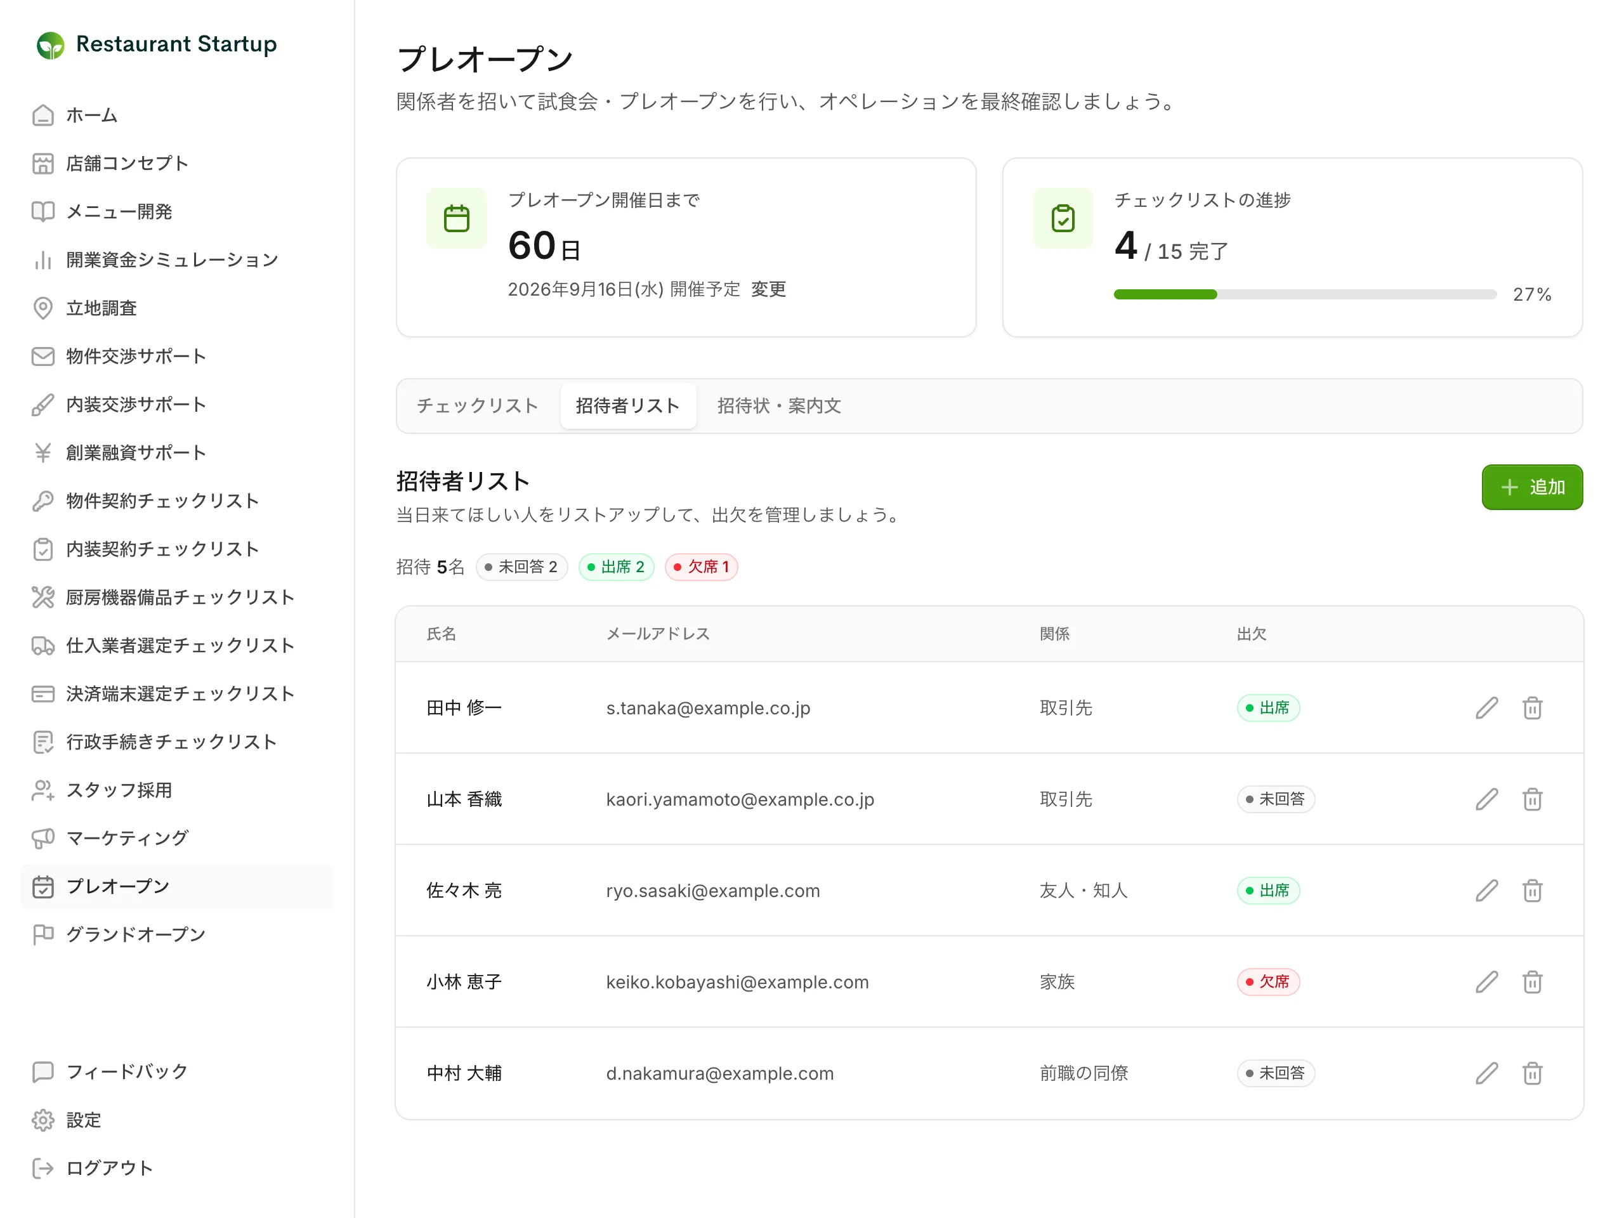Click the clipboard-check icon in progress card
The width and height of the screenshot is (1624, 1218).
click(x=1063, y=218)
